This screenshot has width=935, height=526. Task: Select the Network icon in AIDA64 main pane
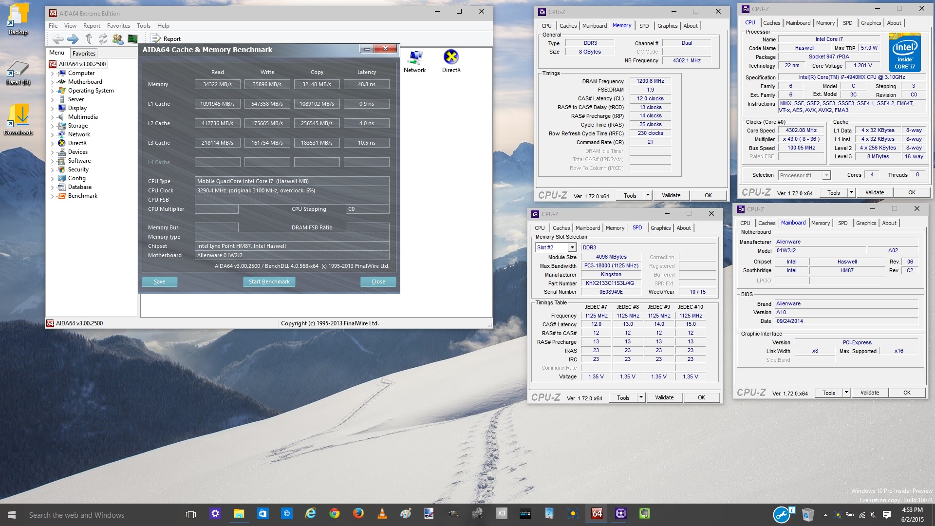point(414,62)
